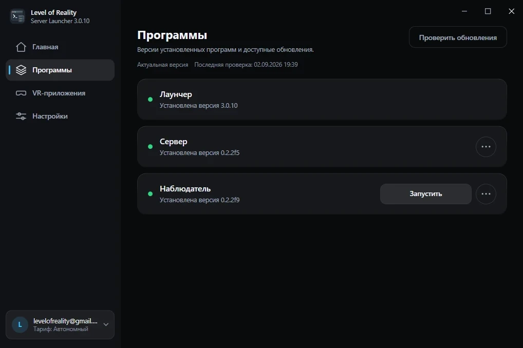Click the 'Актуальная версия' status text
This screenshot has height=348, width=523.
pos(163,65)
